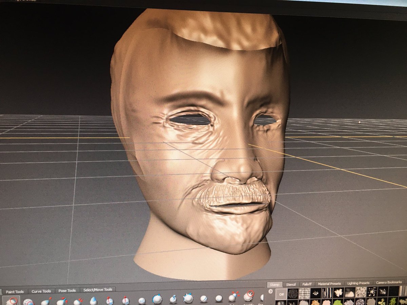Viewport: 407px width, 305px height.
Task: Switch to the Material Presets tab
Action: coord(329,284)
